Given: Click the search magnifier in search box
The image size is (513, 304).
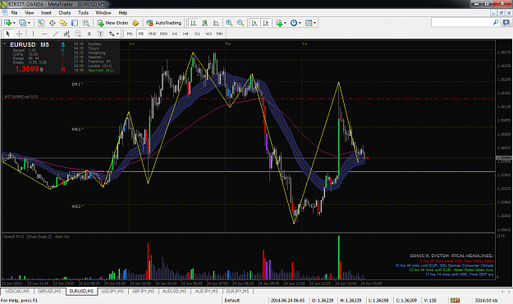Looking at the screenshot, I should [496, 22].
